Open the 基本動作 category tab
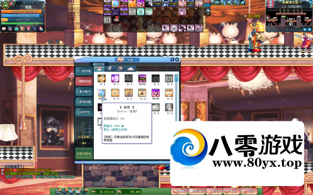 (x=84, y=91)
